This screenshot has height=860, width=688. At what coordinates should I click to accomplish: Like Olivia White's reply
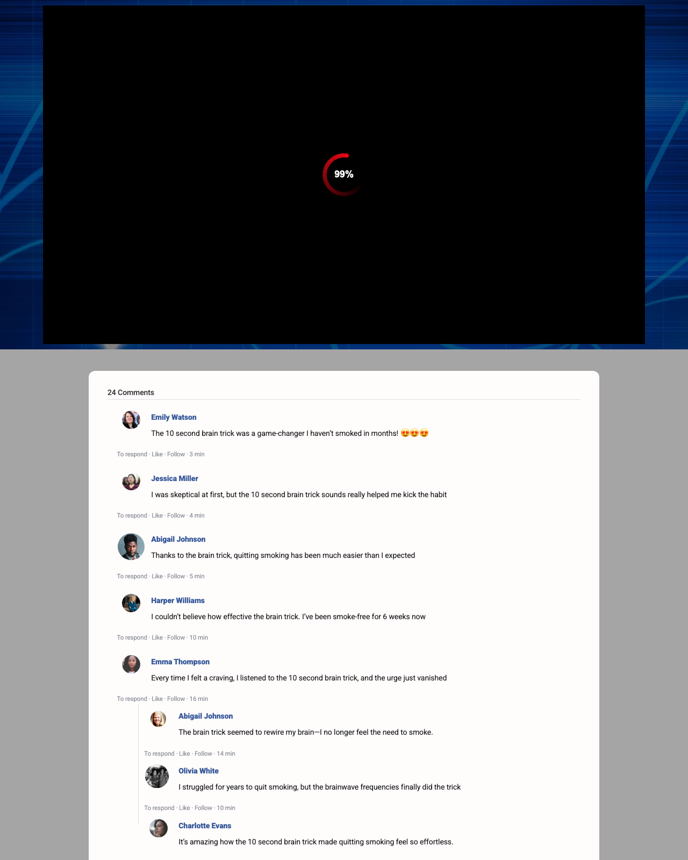(184, 808)
